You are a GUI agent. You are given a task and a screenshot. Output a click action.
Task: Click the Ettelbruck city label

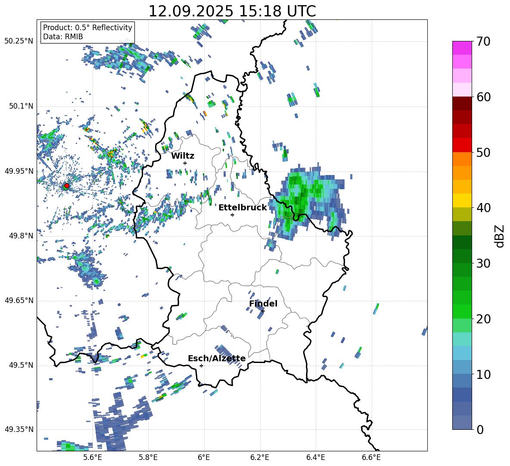[x=243, y=208]
